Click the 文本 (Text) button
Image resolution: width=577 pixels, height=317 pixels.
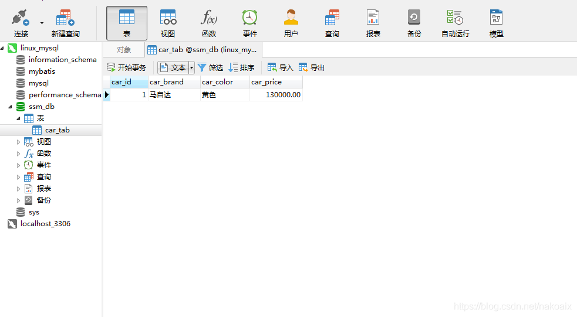[x=173, y=67]
